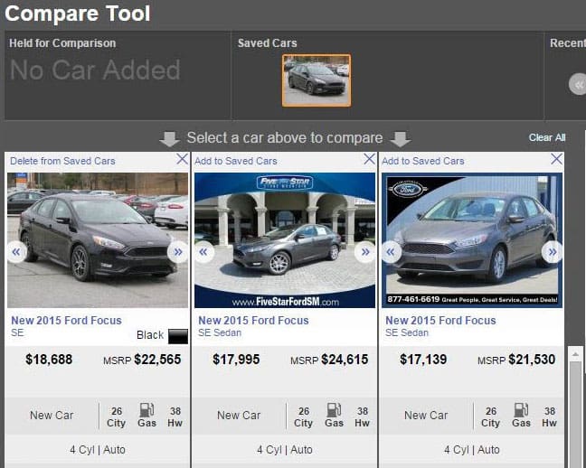
Task: Show next photo of the black Focus
Action: click(178, 252)
